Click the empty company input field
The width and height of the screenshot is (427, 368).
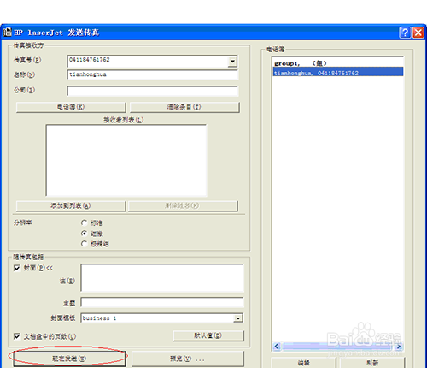pyautogui.click(x=153, y=91)
